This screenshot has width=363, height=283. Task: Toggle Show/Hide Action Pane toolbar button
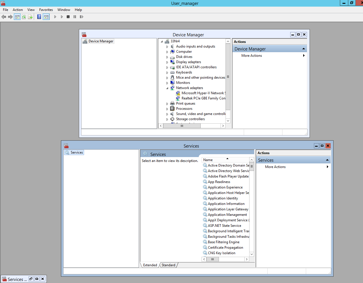pos(46,17)
